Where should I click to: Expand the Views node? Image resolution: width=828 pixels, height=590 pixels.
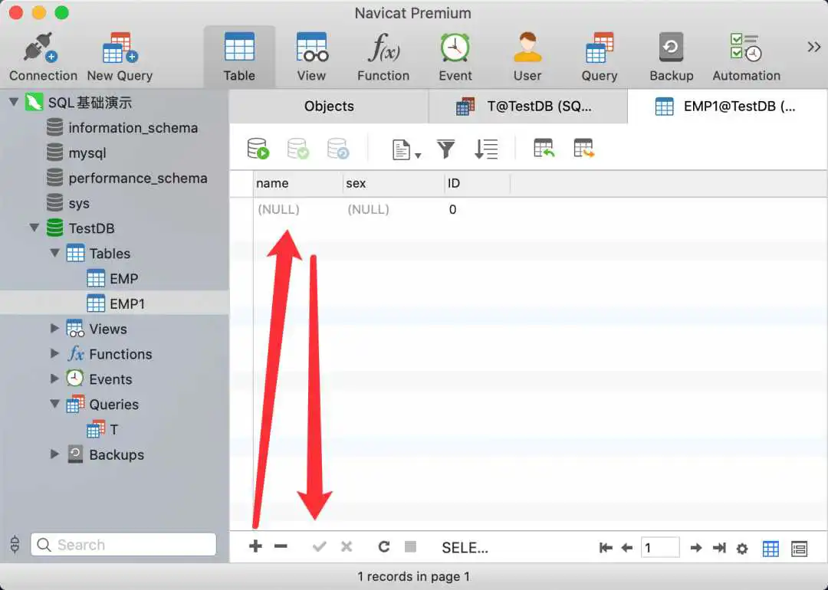click(54, 329)
